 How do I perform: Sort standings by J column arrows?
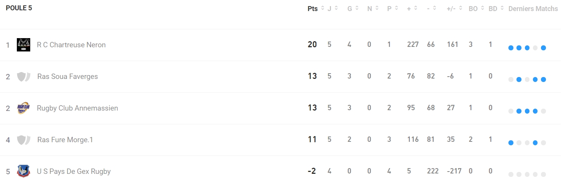[x=336, y=8]
